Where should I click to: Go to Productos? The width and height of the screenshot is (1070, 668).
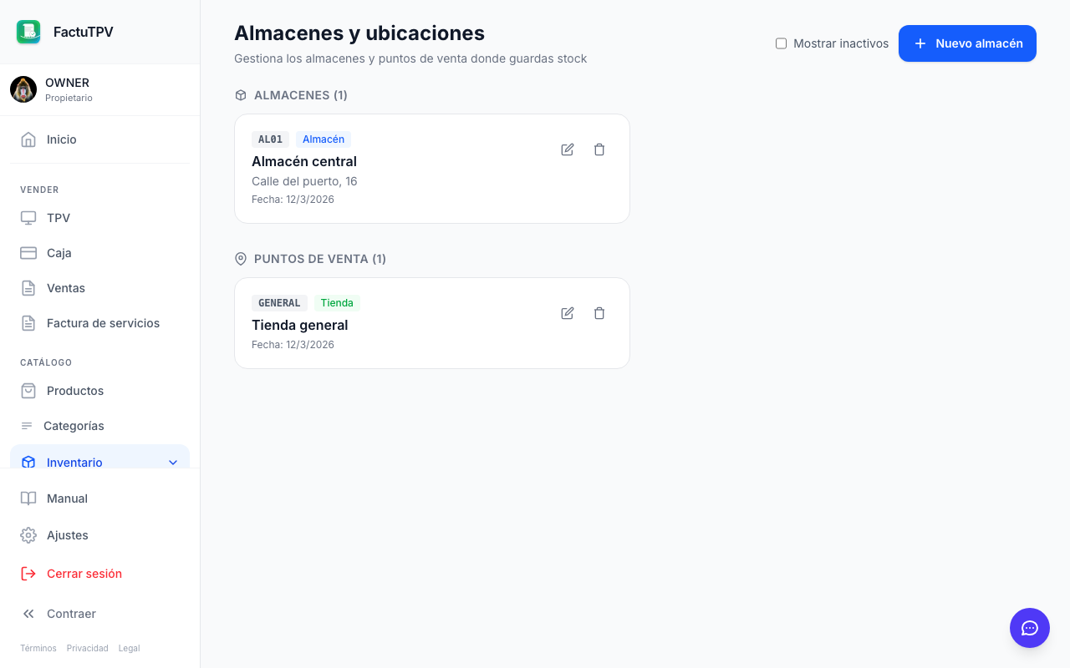tap(100, 391)
